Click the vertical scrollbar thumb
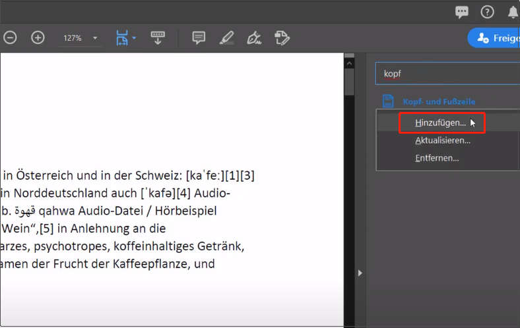Screen dimensions: 520x328 coord(349,82)
